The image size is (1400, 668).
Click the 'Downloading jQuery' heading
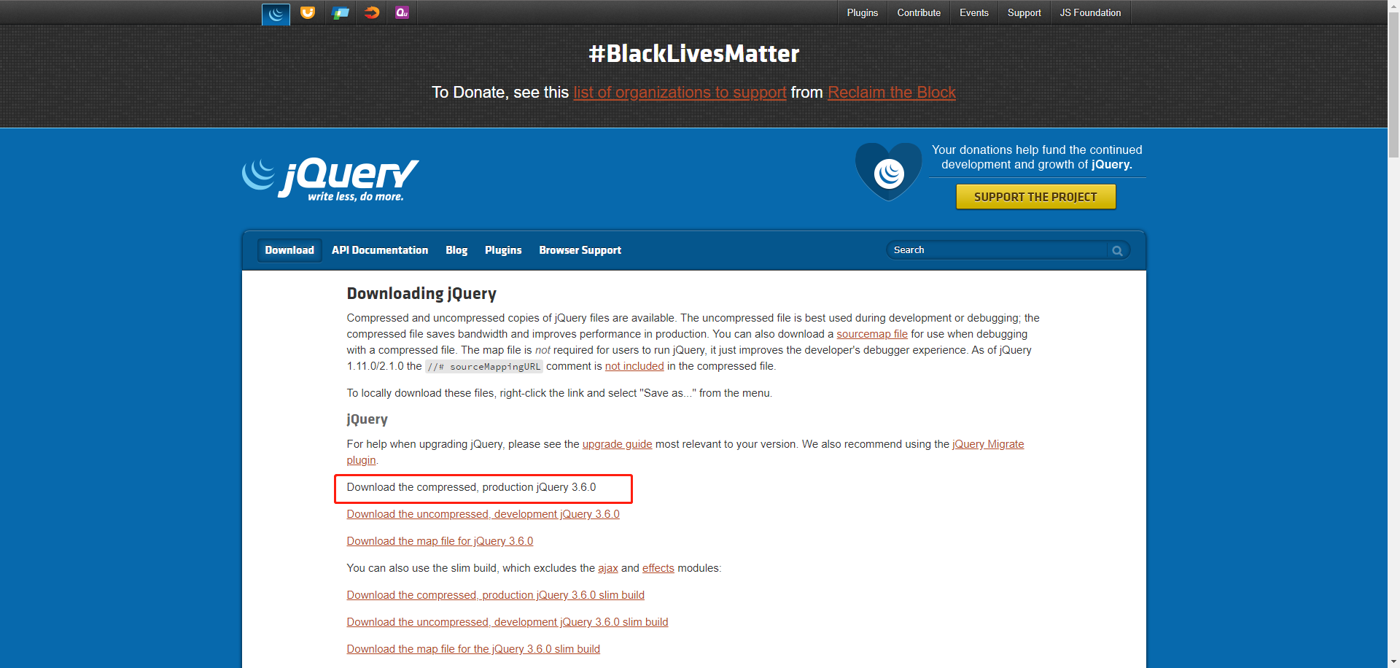click(x=421, y=293)
